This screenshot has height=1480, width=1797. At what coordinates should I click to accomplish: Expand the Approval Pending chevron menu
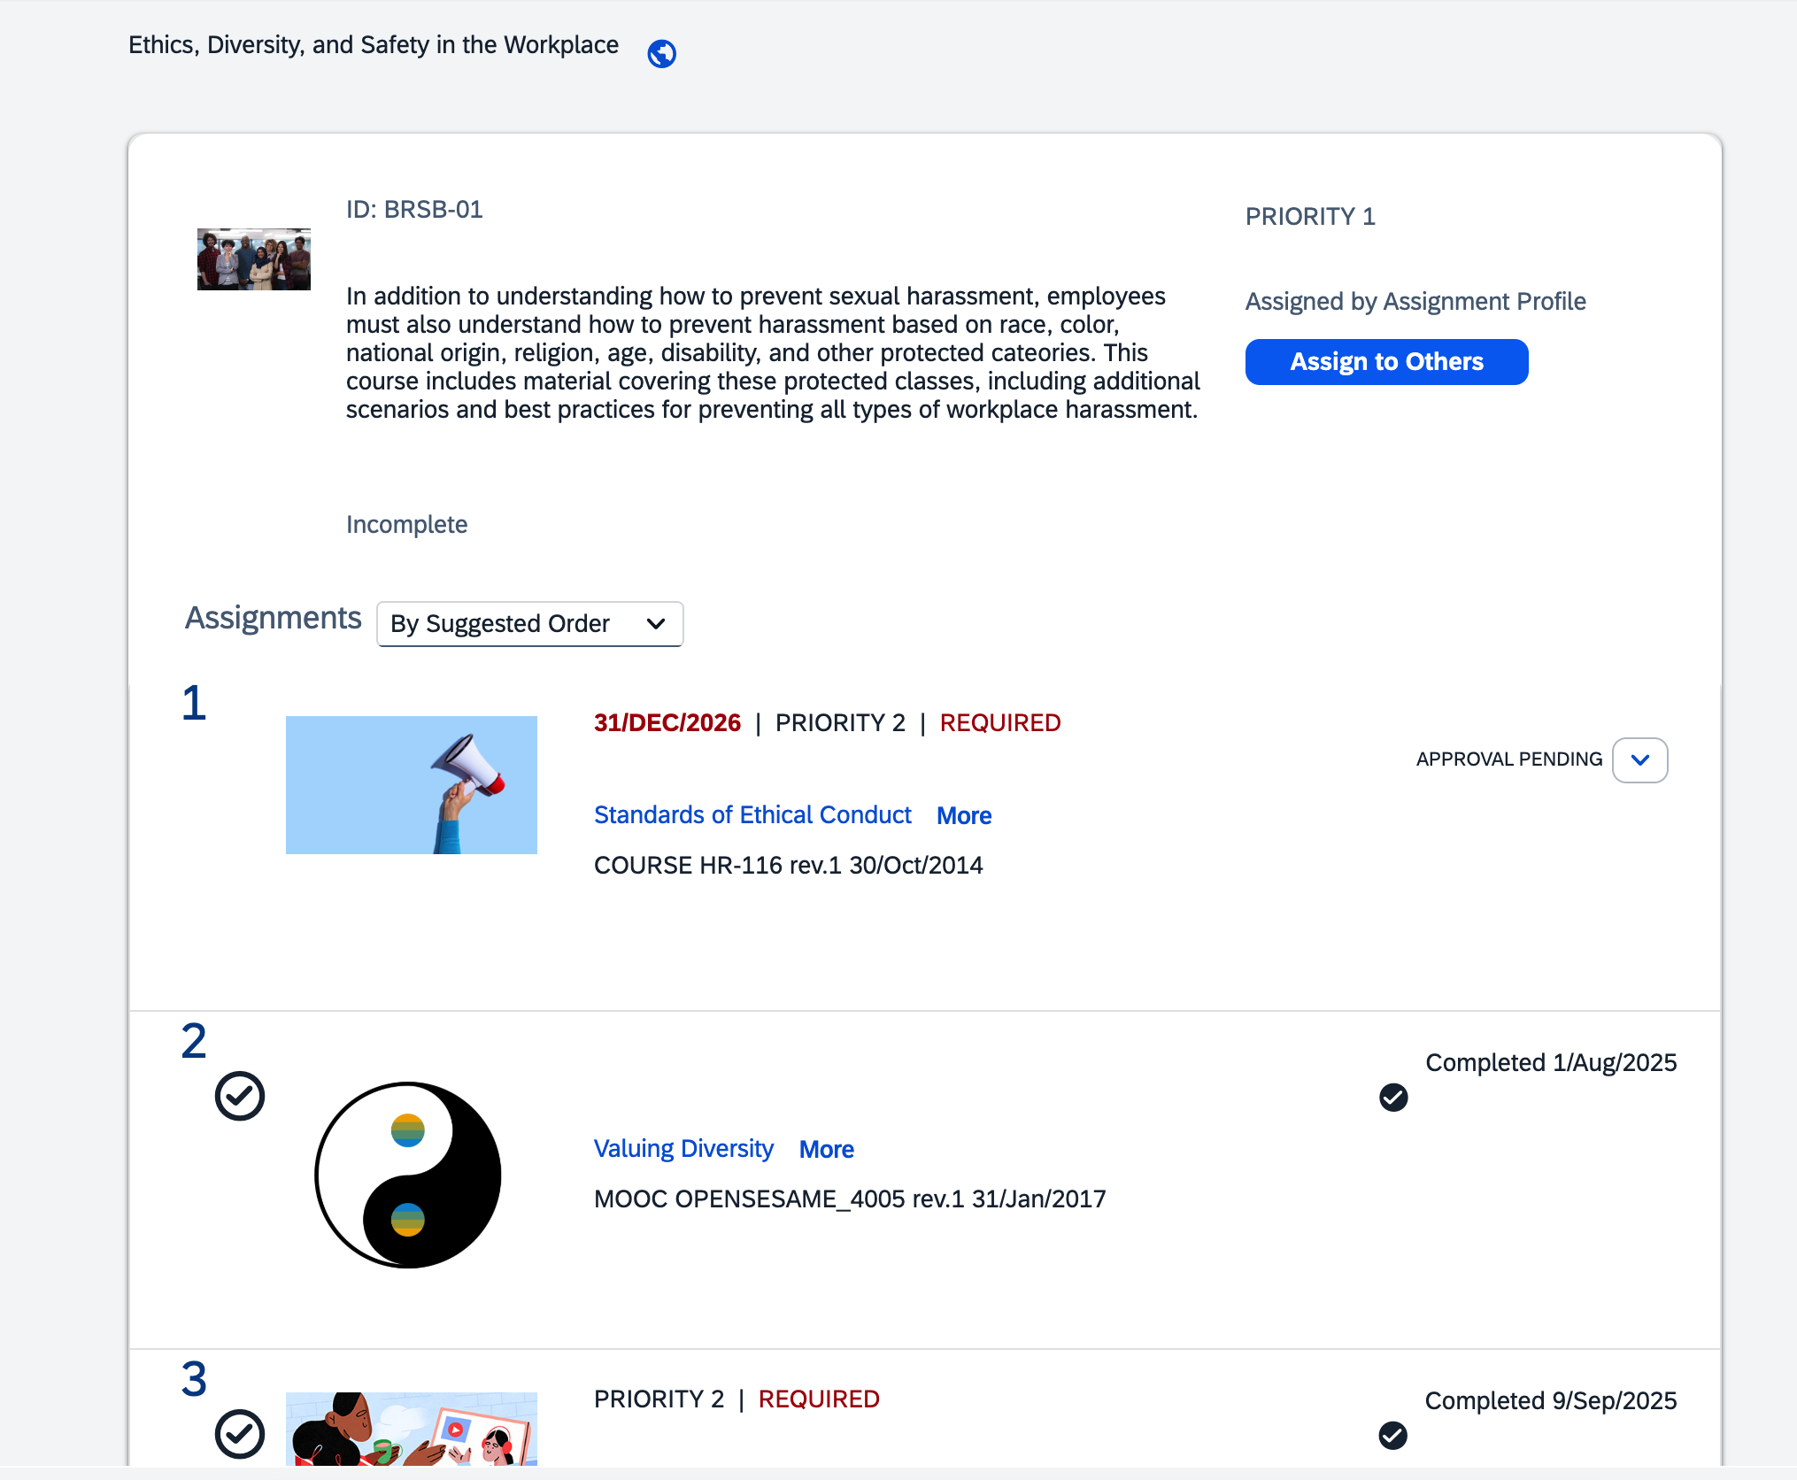1639,760
